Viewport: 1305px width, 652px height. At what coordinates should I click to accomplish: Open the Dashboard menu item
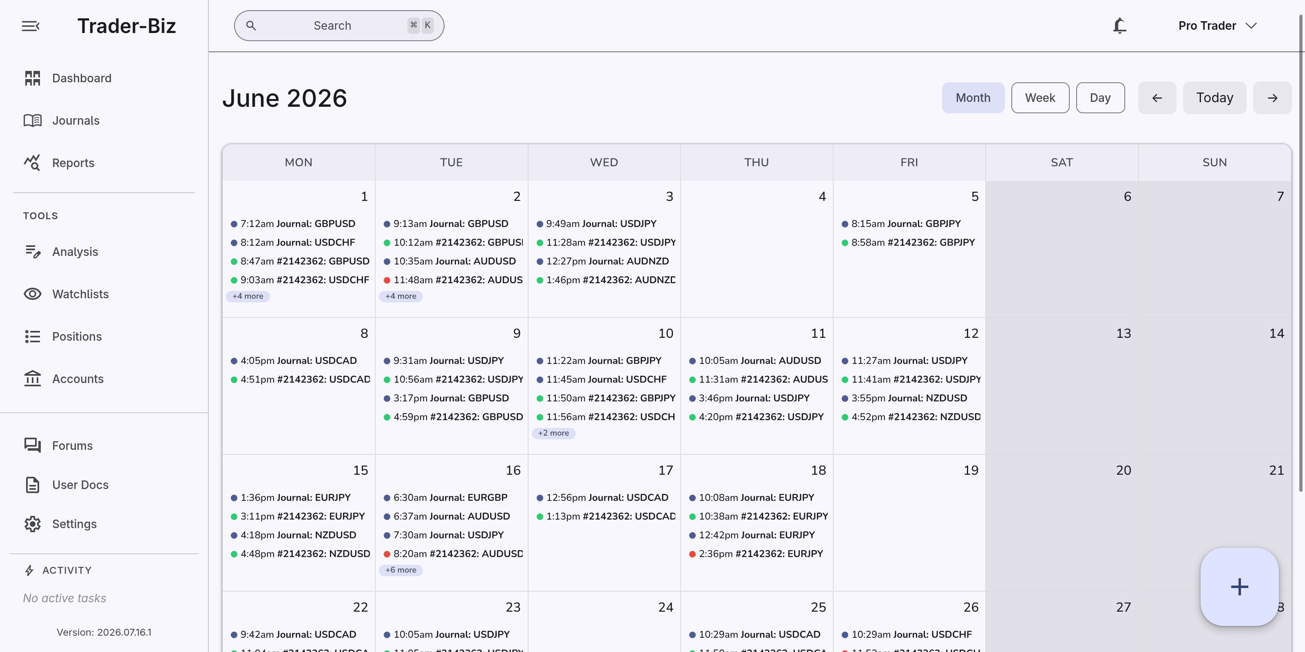(104, 78)
